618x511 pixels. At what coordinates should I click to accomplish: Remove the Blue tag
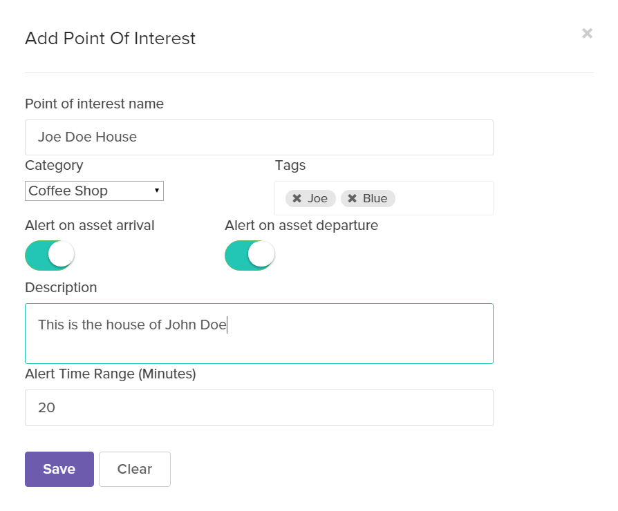[x=352, y=199]
